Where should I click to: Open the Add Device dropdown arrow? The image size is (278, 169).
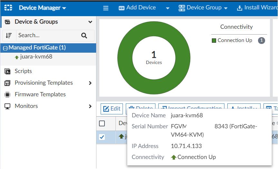pyautogui.click(x=167, y=8)
